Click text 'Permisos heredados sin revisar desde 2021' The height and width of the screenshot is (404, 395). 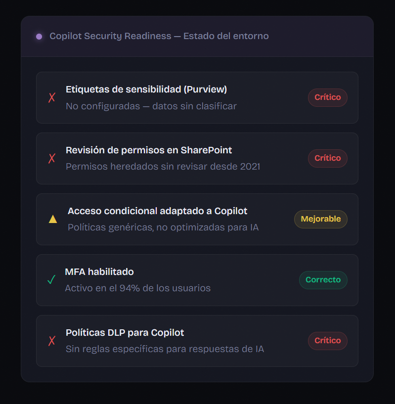(163, 167)
